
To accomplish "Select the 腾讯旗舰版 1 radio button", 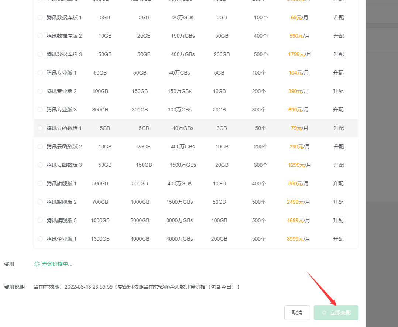I will click(x=40, y=183).
